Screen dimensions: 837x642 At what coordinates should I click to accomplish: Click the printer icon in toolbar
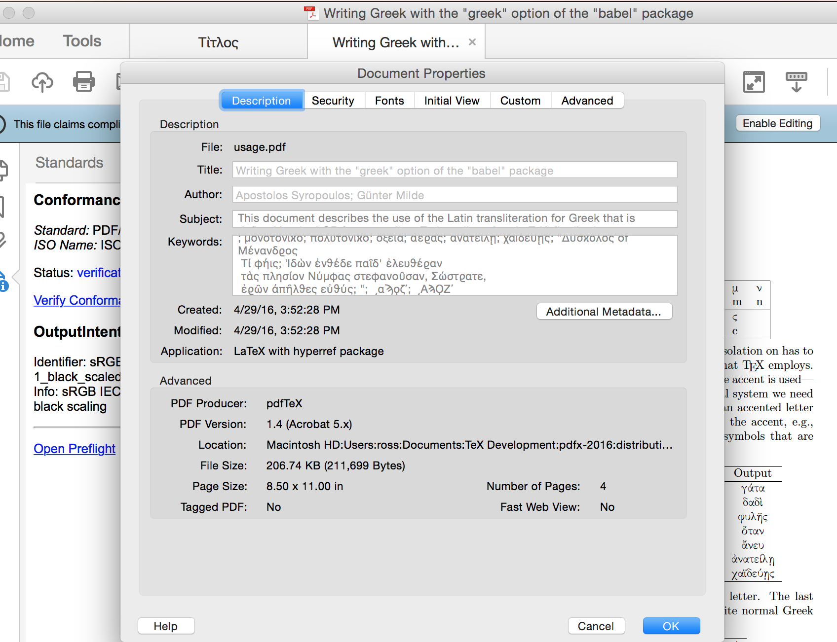pyautogui.click(x=84, y=82)
